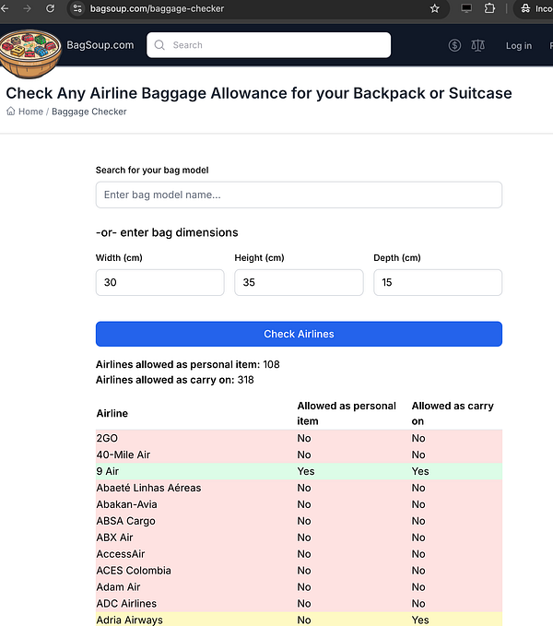553x626 pixels.
Task: Click the browser address bar URL
Action: coord(157,8)
